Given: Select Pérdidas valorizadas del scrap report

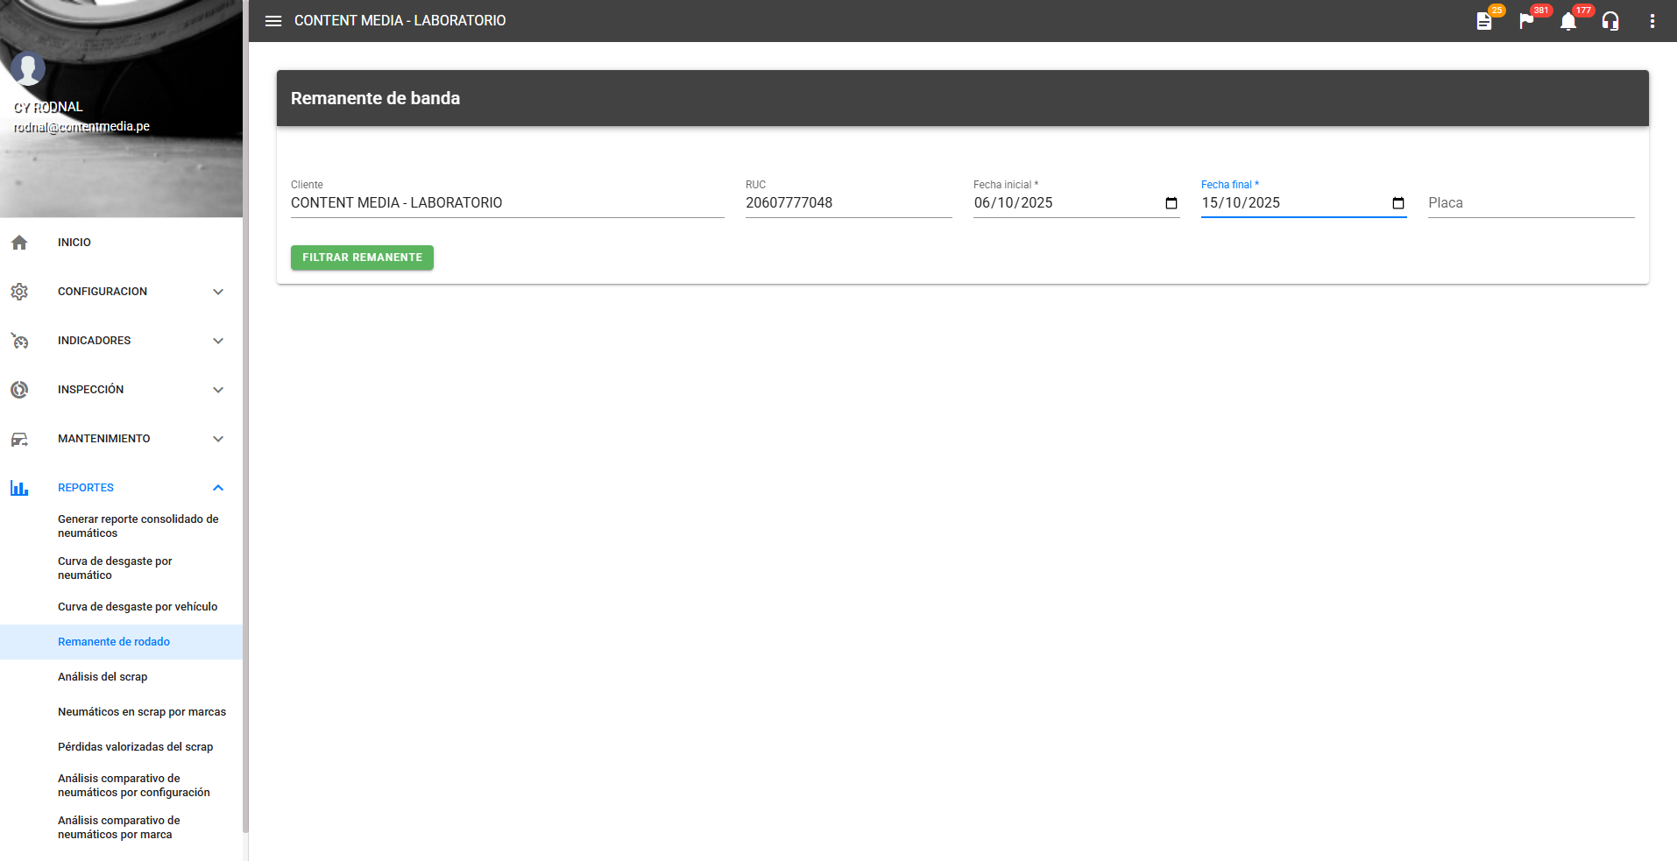Looking at the screenshot, I should pyautogui.click(x=136, y=747).
